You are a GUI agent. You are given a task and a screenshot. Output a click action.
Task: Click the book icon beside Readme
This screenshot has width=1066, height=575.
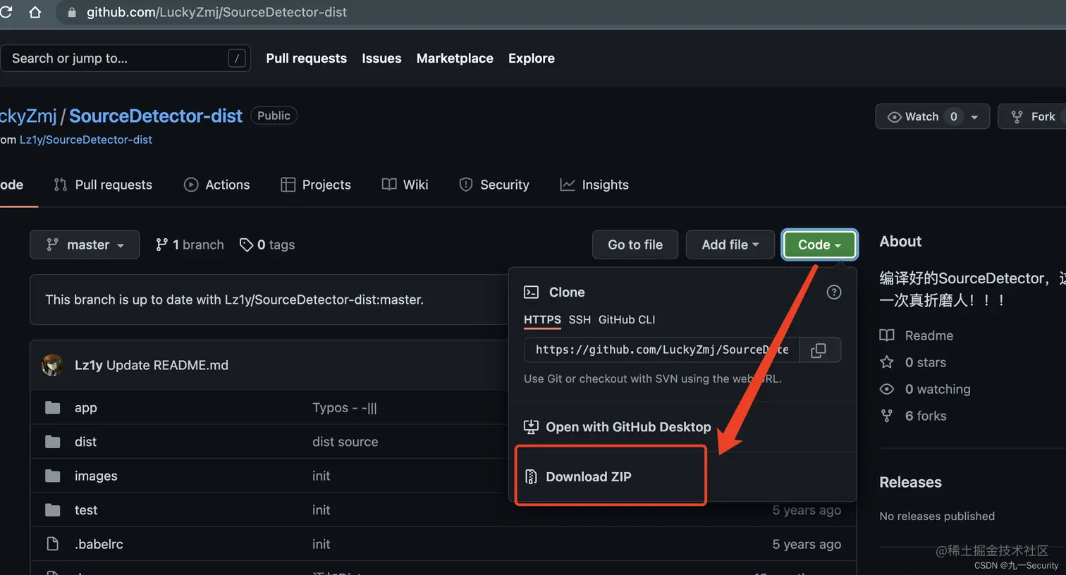coord(887,335)
